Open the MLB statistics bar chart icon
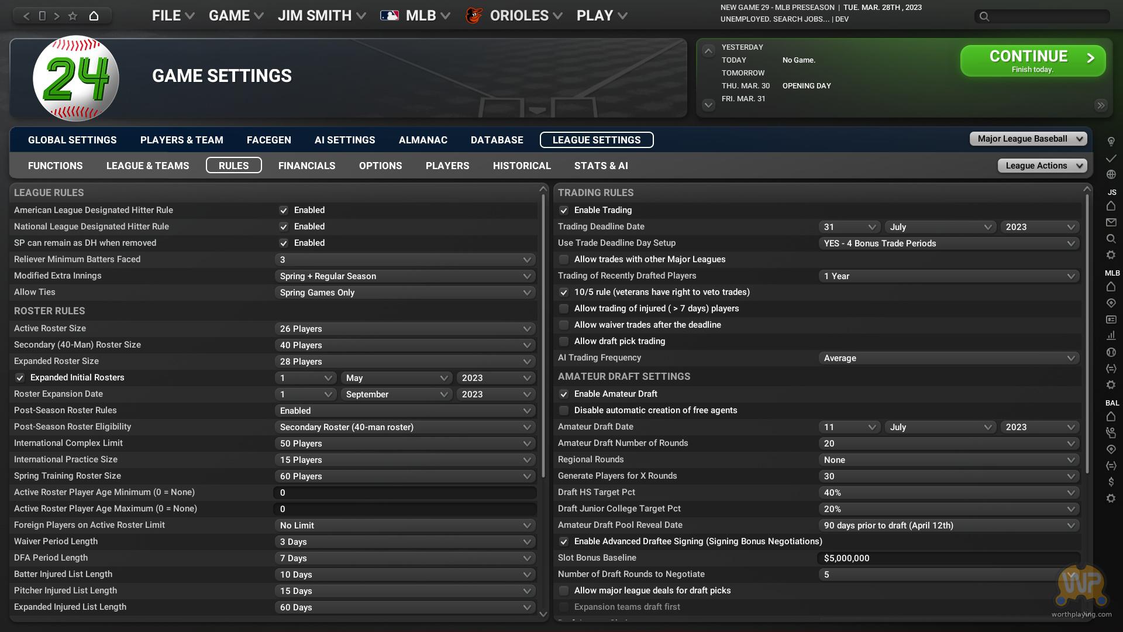This screenshot has height=632, width=1123. point(1111,336)
